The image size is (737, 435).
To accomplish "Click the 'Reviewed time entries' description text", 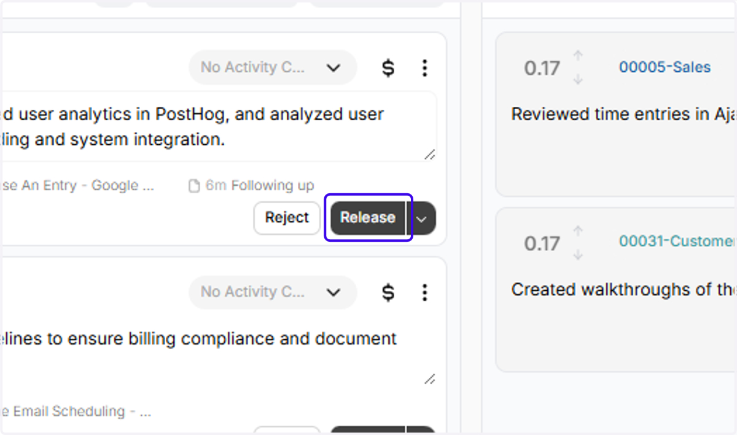I will [x=624, y=114].
